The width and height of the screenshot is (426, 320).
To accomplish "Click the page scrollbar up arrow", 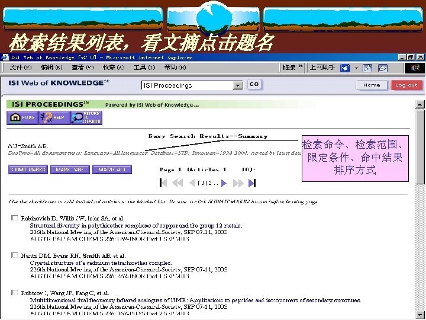I will click(420, 104).
